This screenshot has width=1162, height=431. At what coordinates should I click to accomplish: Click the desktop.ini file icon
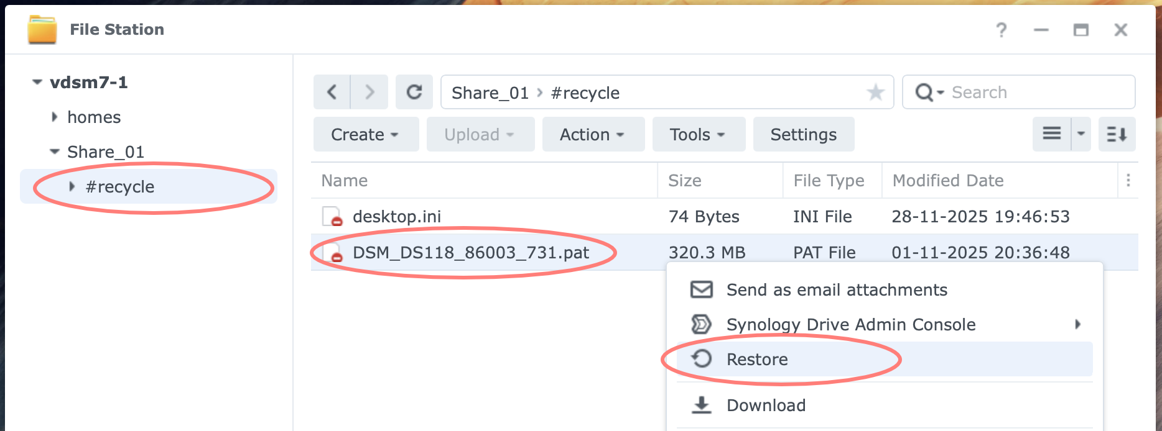pos(332,216)
